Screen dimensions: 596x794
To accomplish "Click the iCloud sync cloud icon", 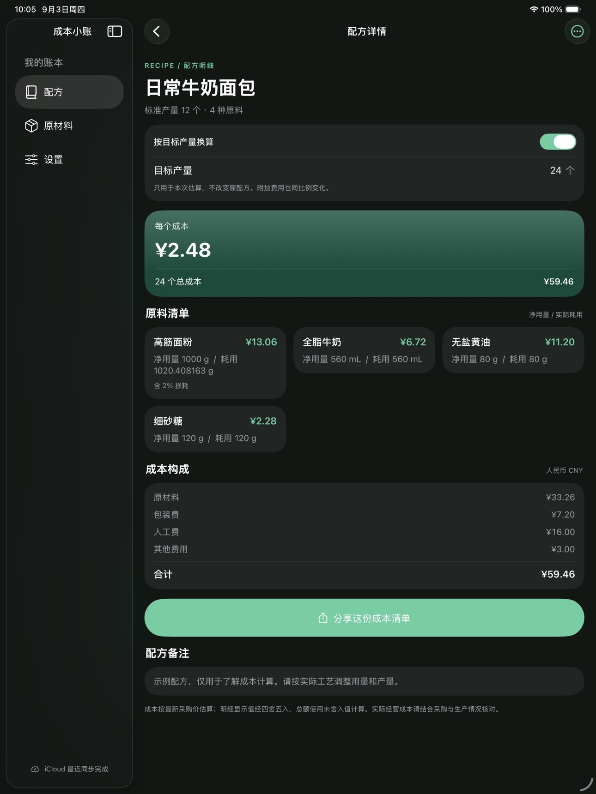I will 35,769.
